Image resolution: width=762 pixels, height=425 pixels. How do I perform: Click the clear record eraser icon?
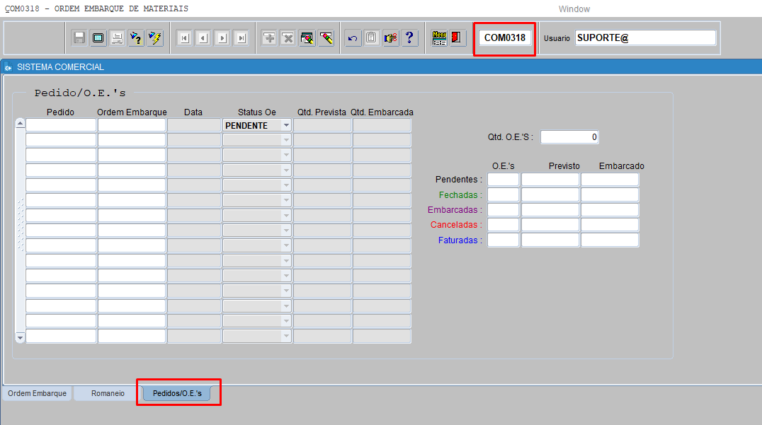[326, 38]
